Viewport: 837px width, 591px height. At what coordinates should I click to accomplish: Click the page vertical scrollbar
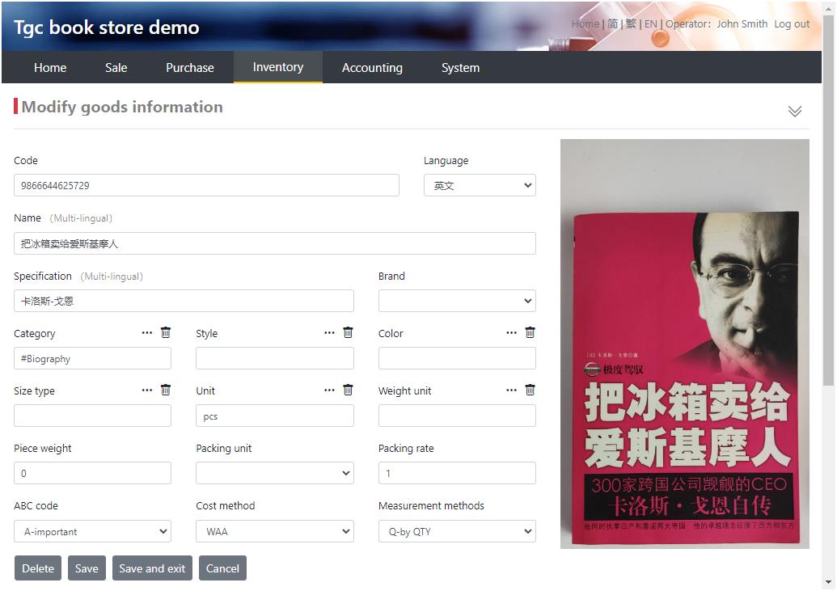coord(828,201)
